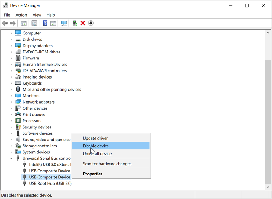Toggle the show/hide console tree icon
This screenshot has width=272, height=199.
pos(24,23)
